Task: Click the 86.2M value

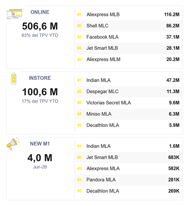Action: pos(173,26)
